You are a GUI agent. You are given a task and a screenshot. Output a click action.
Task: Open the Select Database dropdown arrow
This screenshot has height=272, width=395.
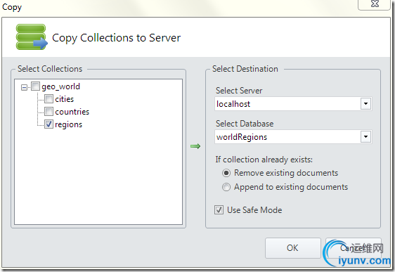coord(365,137)
